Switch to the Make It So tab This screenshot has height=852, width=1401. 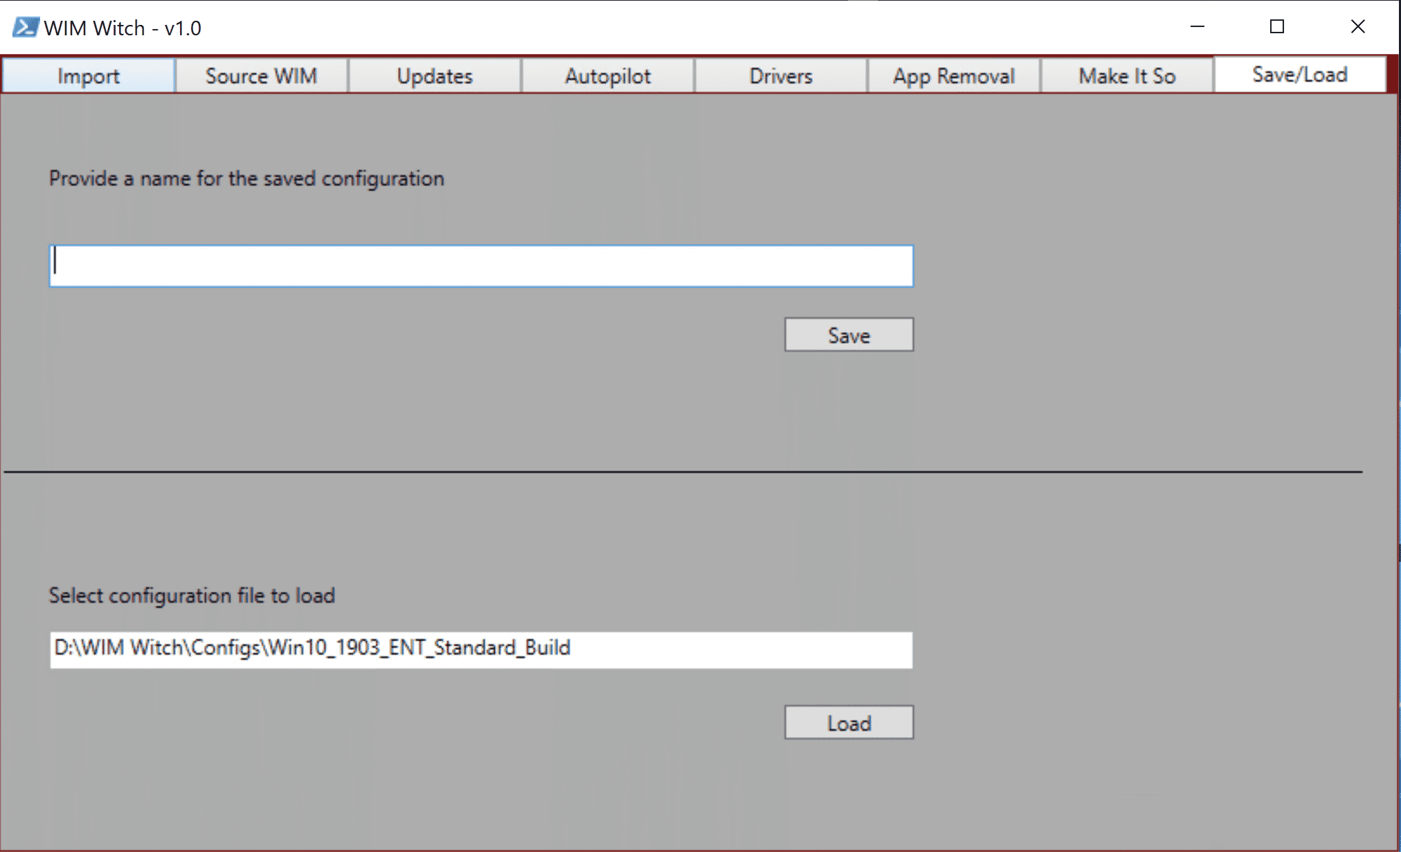click(x=1126, y=75)
